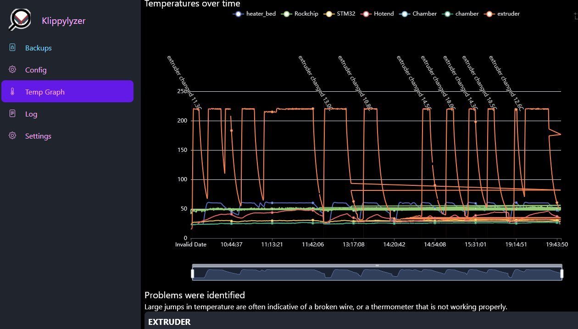
Task: Click the 13:17:08 time axis label
Action: coord(353,245)
